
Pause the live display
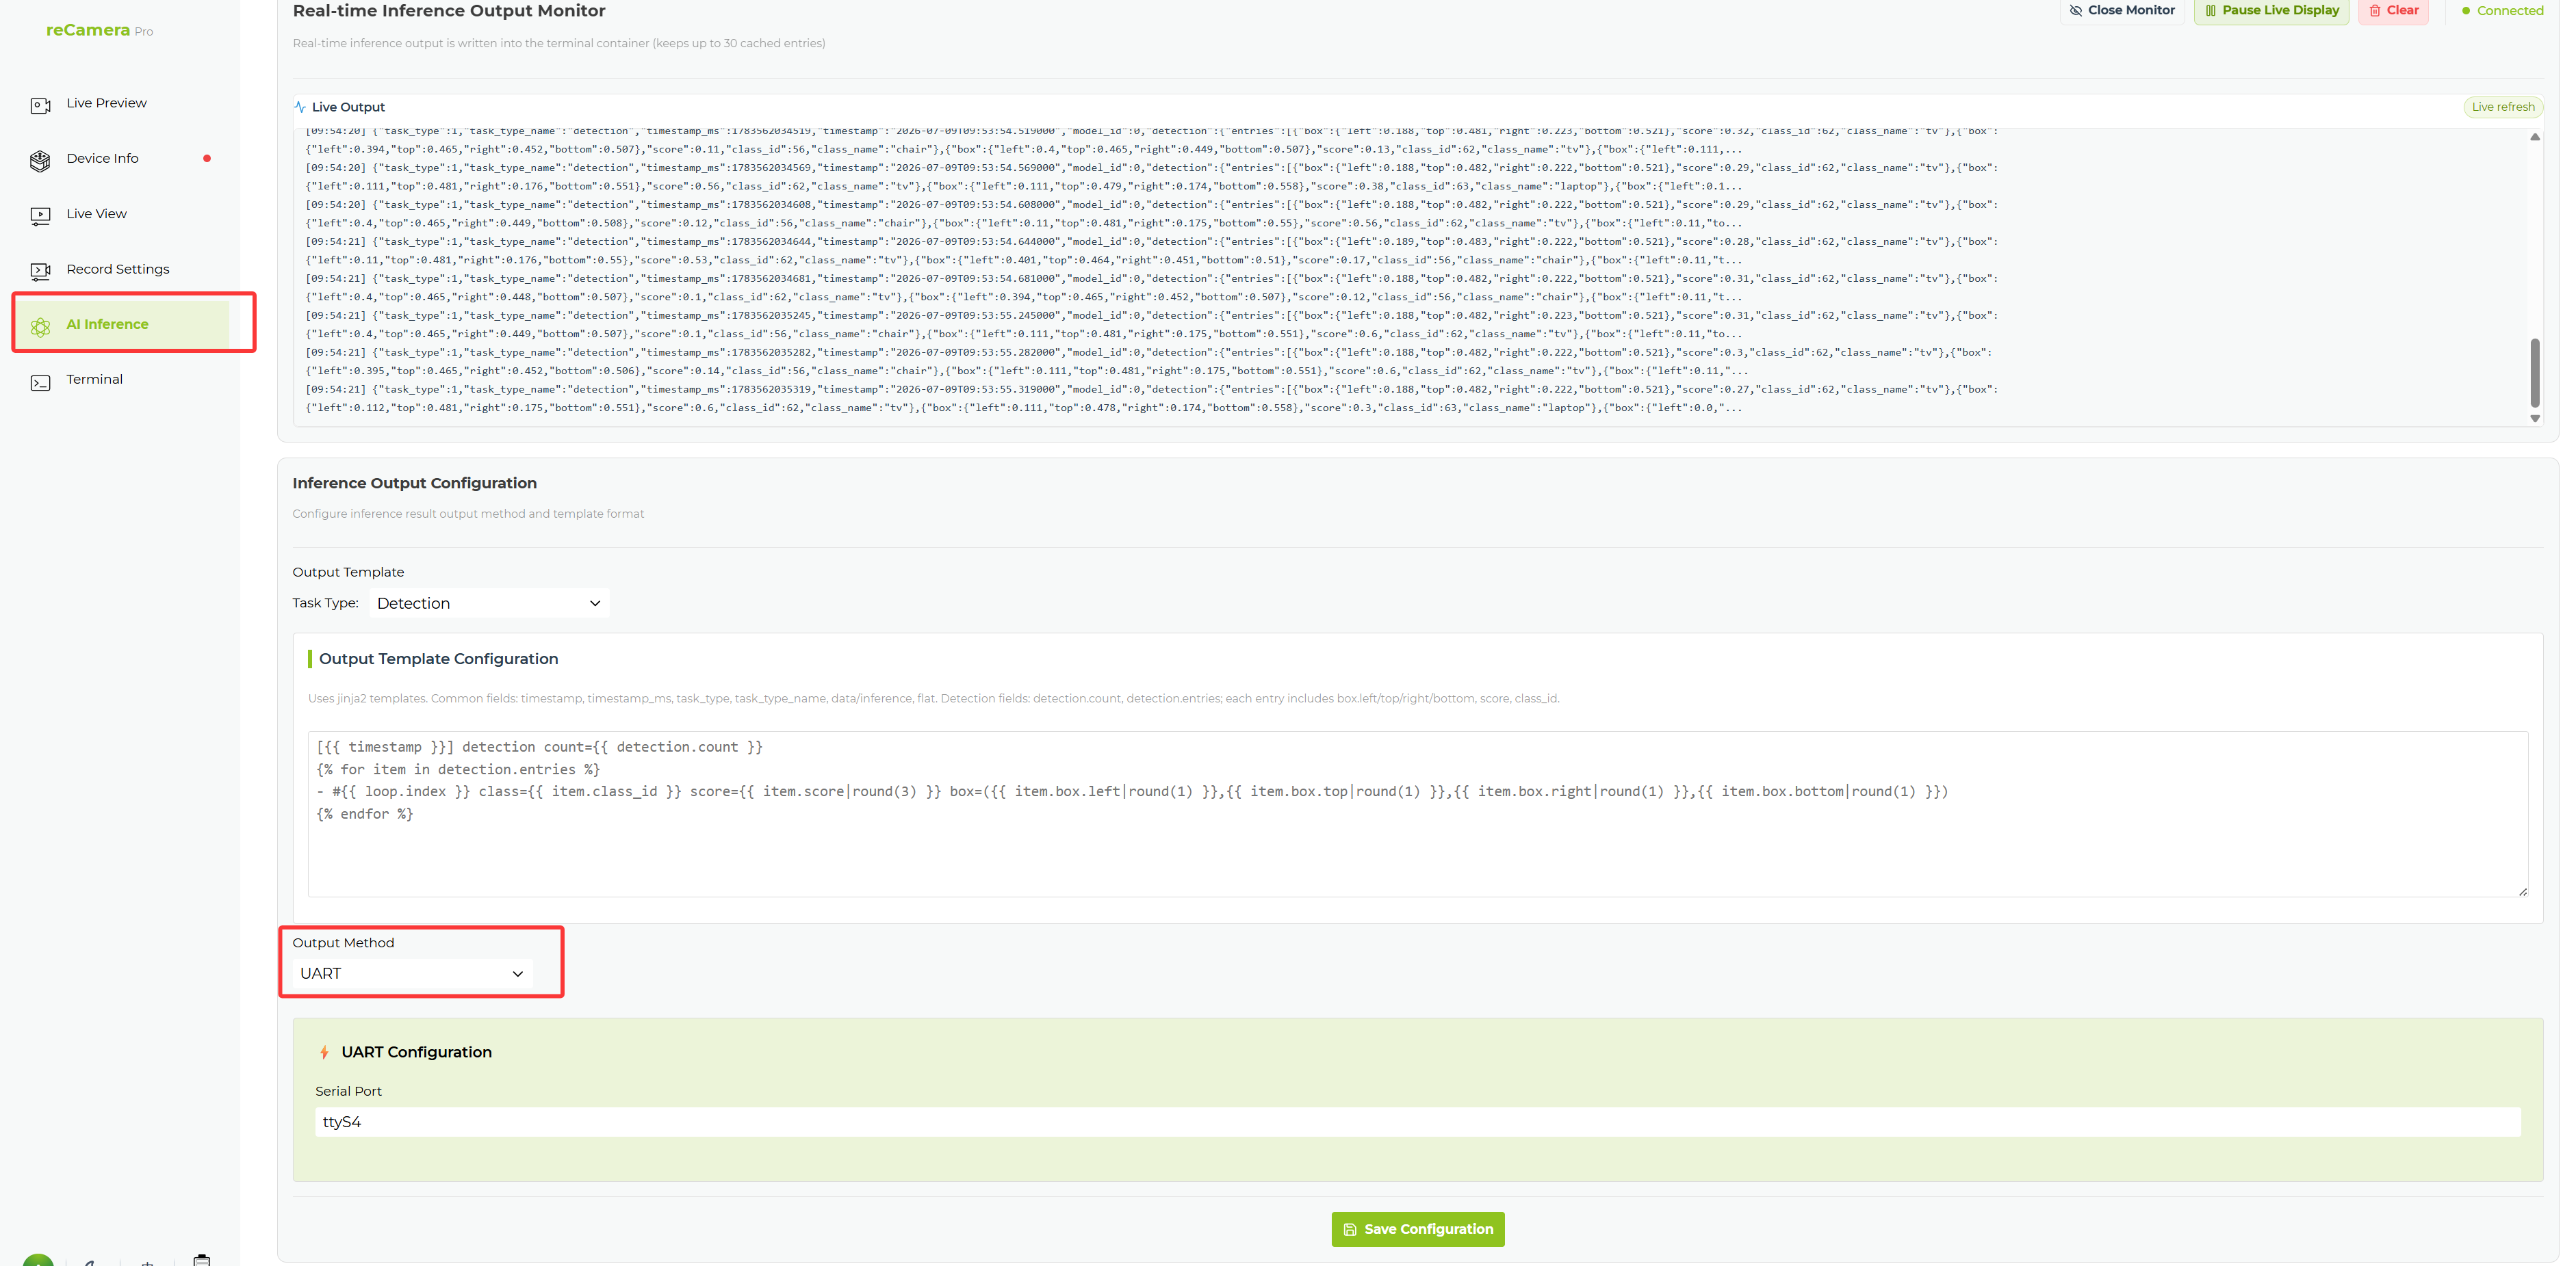(2271, 10)
